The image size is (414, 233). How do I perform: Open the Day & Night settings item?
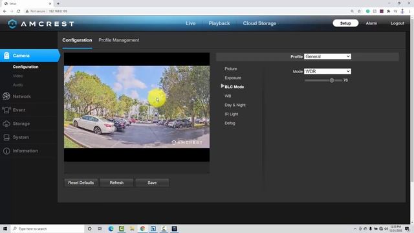click(235, 105)
